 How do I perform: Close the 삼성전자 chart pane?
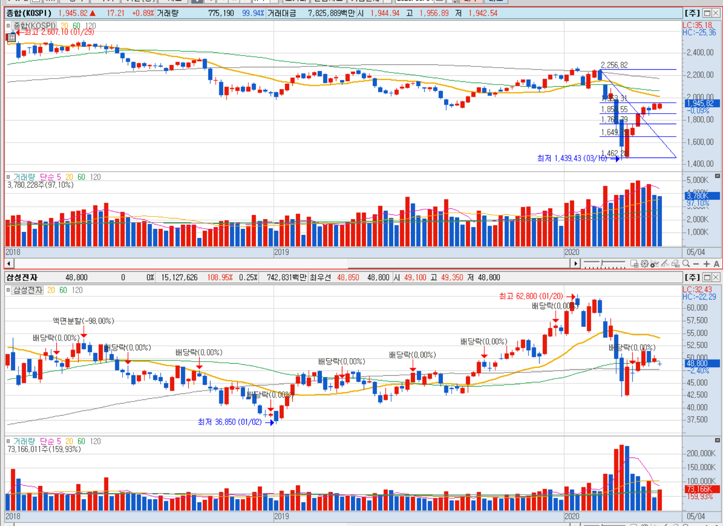716,277
